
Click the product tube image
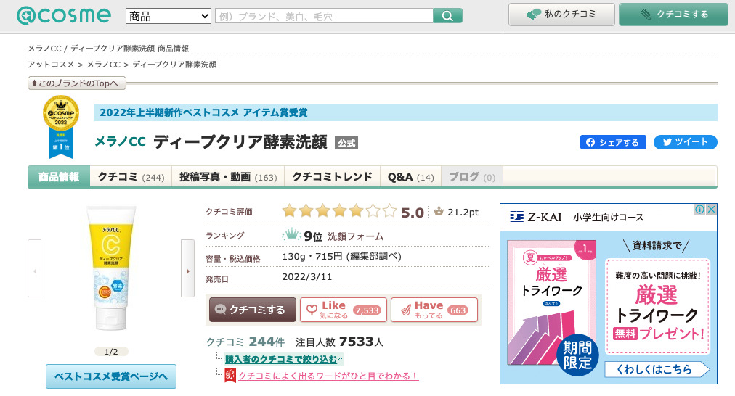111,268
